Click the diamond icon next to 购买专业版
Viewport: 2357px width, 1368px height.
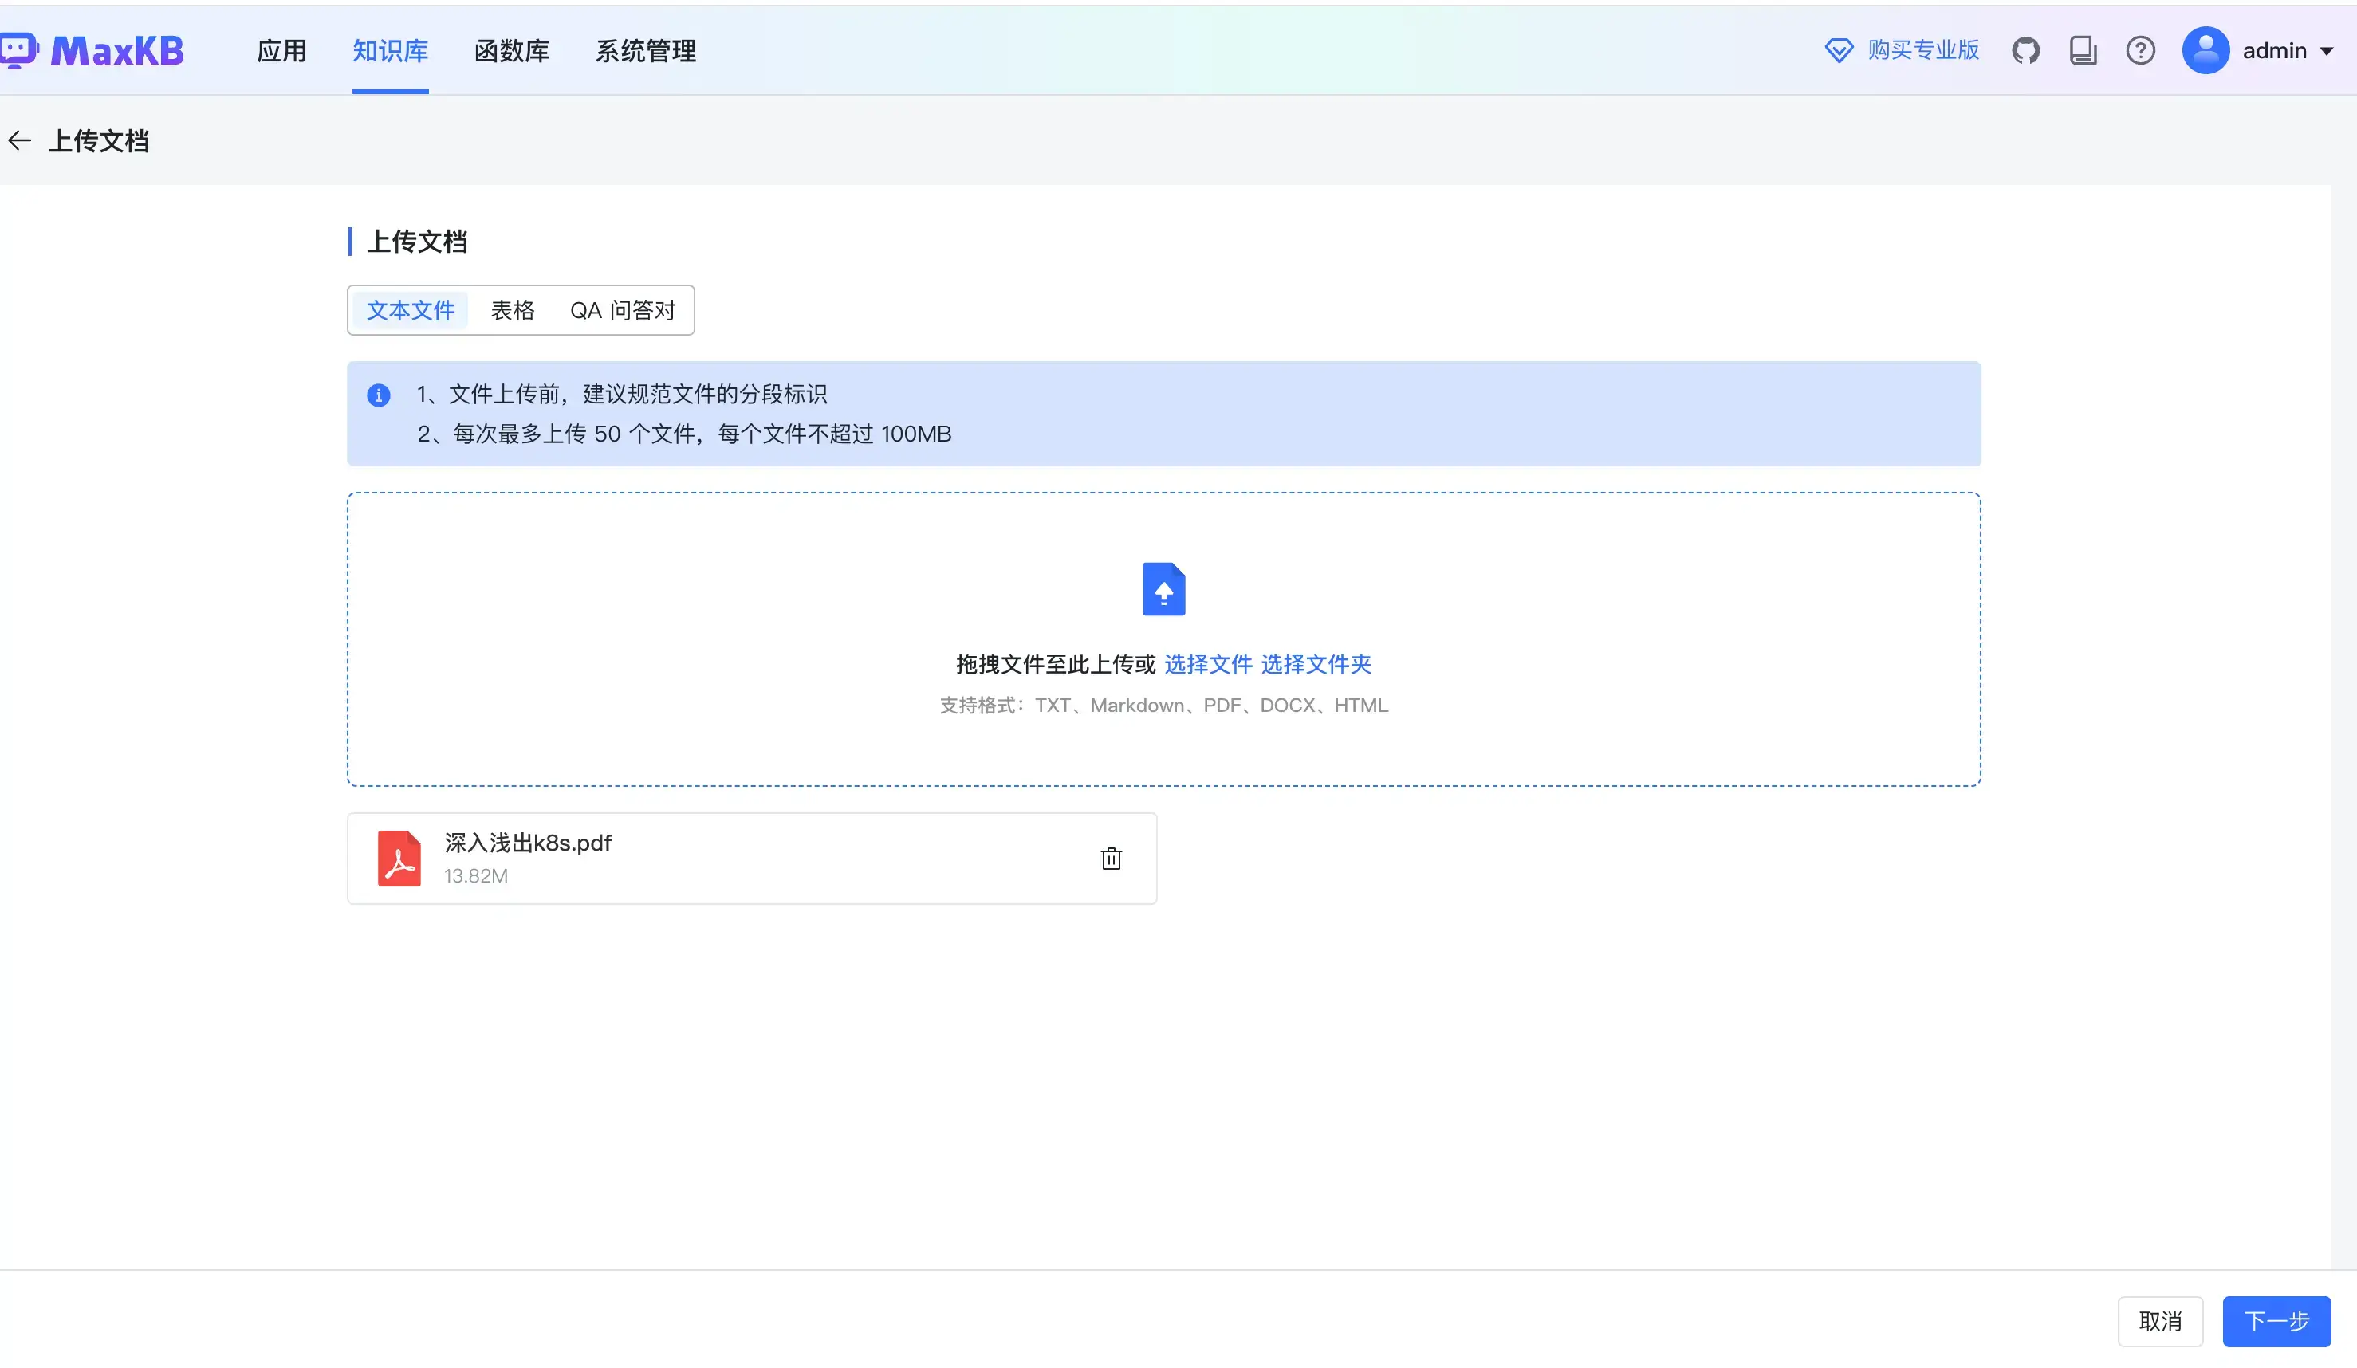pos(1838,50)
